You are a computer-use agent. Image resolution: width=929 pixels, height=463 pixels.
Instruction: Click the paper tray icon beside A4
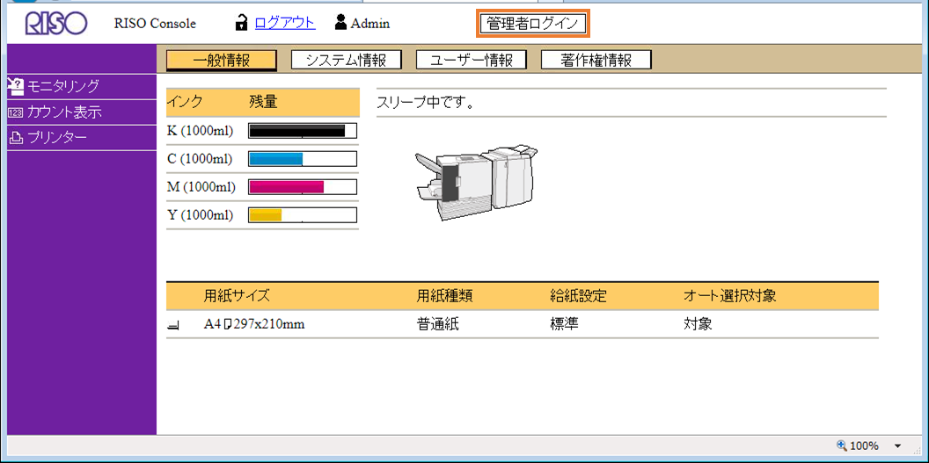click(173, 325)
